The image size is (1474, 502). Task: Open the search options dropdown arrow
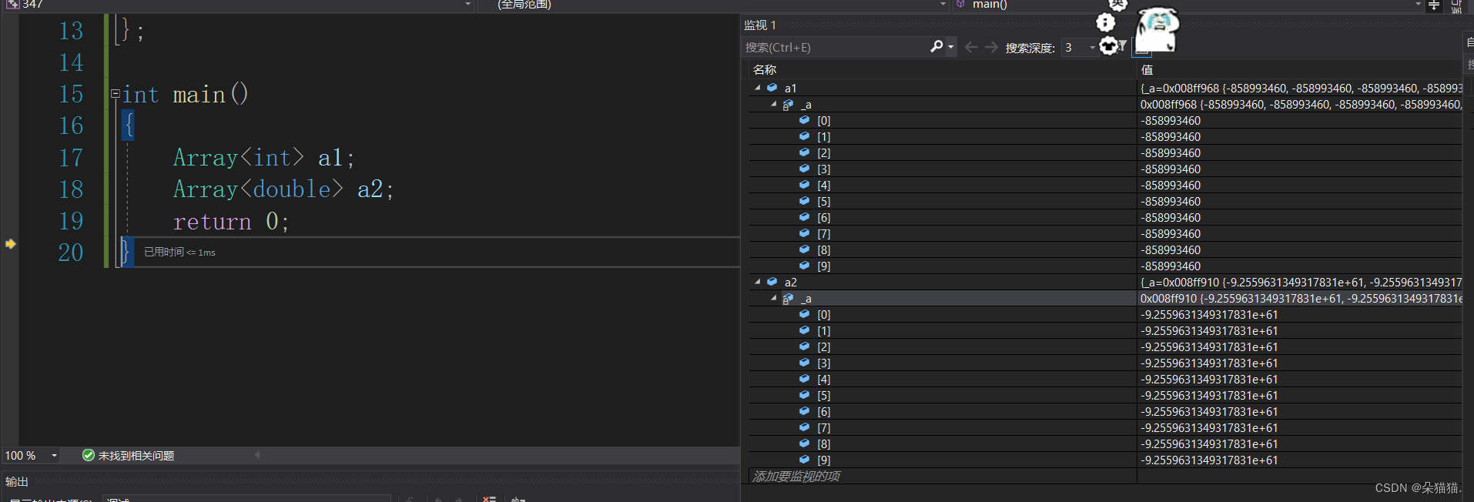(951, 47)
